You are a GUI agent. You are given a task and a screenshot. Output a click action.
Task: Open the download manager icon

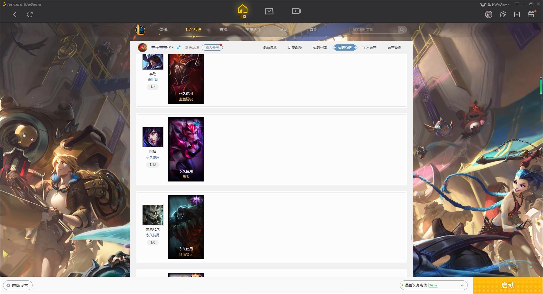pos(517,14)
